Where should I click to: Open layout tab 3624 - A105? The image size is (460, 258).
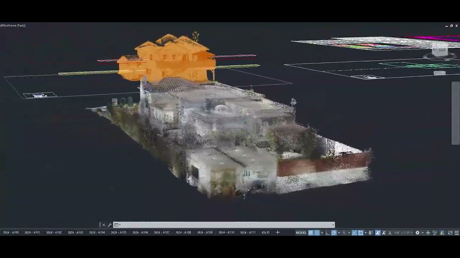tap(119, 233)
